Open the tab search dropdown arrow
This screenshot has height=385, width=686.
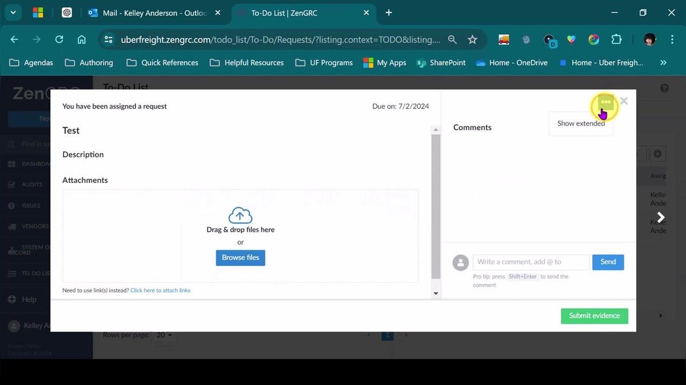[13, 13]
